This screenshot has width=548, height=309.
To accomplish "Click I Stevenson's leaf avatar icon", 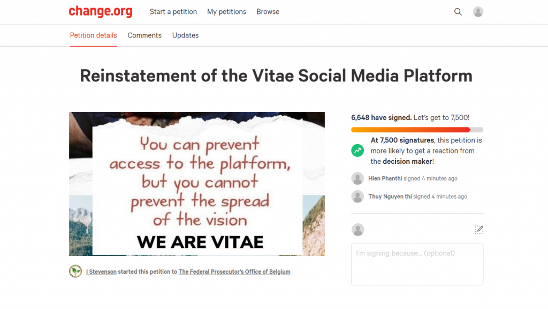I will click(75, 272).
